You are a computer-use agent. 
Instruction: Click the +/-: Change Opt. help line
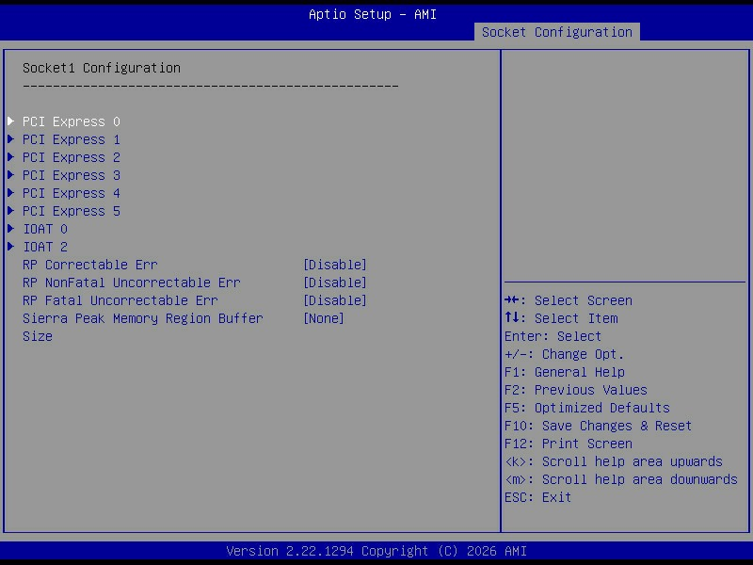click(x=564, y=355)
